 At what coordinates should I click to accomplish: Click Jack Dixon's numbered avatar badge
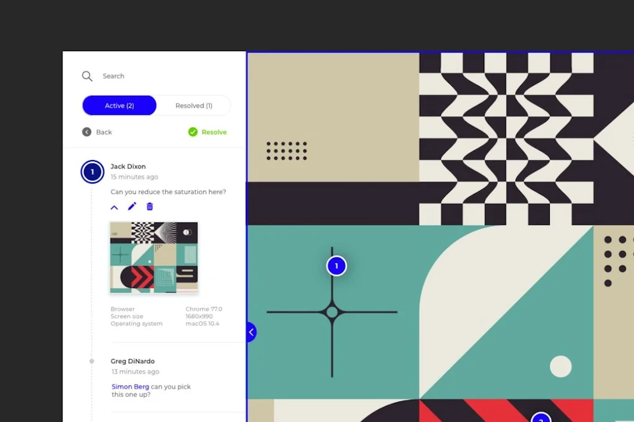click(92, 172)
